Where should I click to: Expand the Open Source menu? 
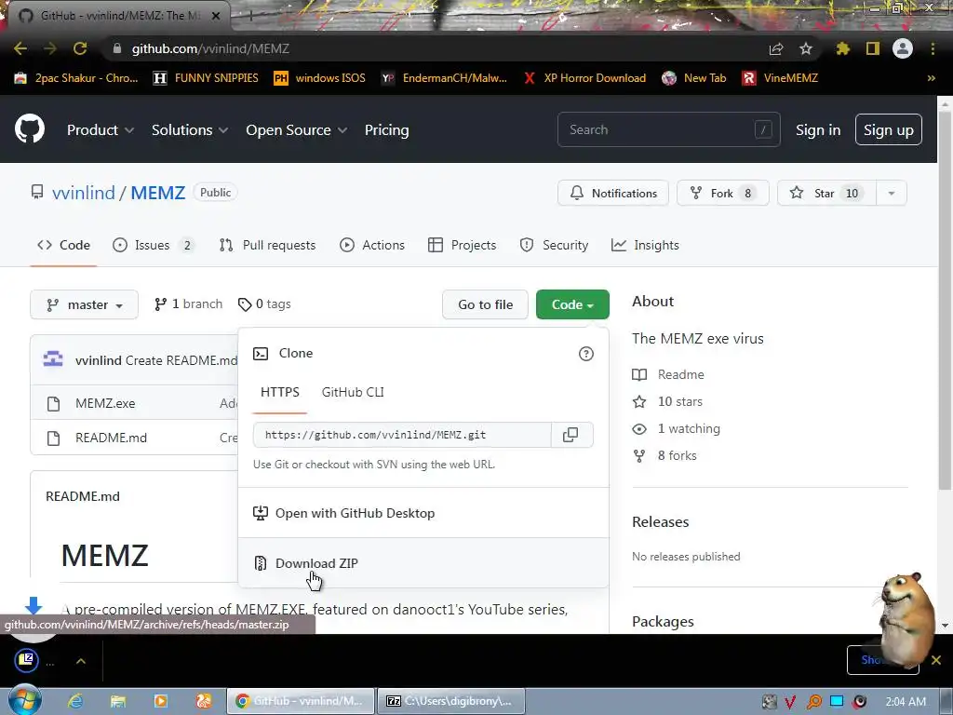pos(297,130)
